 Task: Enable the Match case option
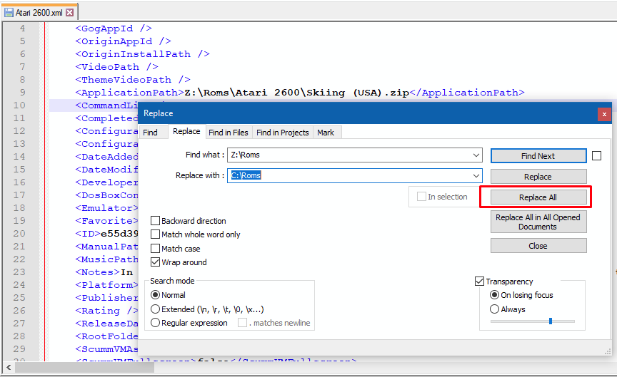(156, 249)
